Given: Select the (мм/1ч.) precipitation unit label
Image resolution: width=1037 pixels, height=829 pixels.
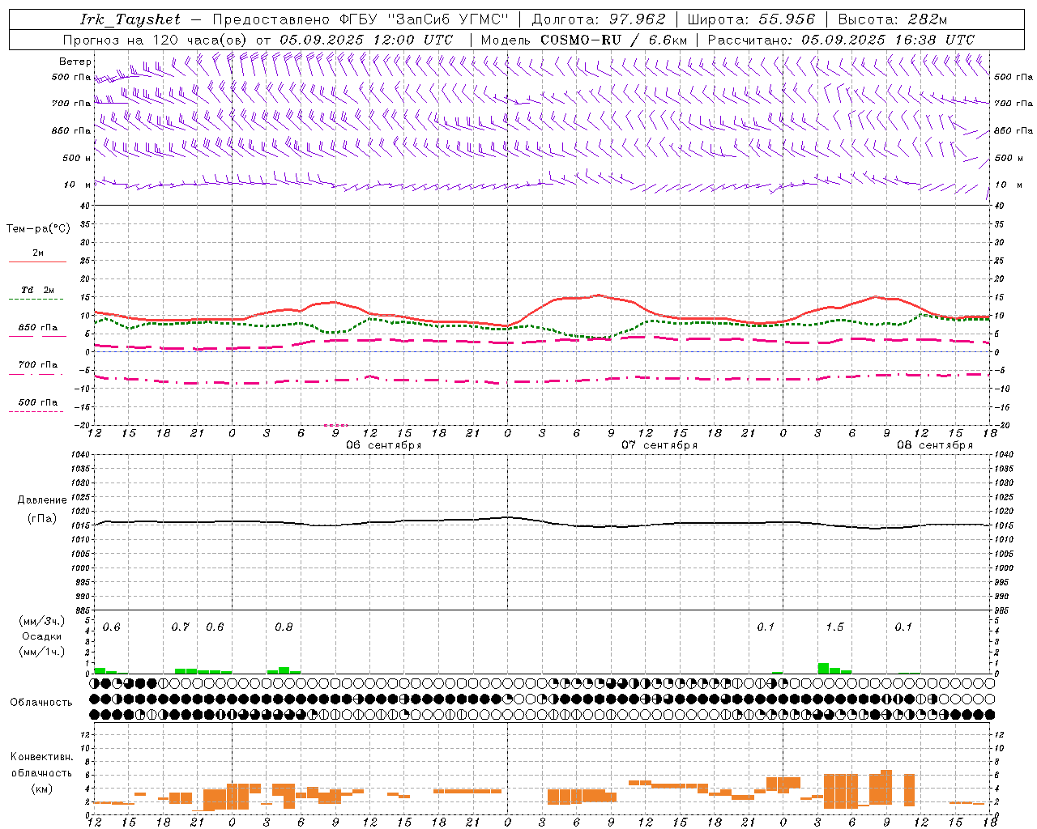Looking at the screenshot, I should pos(42,652).
